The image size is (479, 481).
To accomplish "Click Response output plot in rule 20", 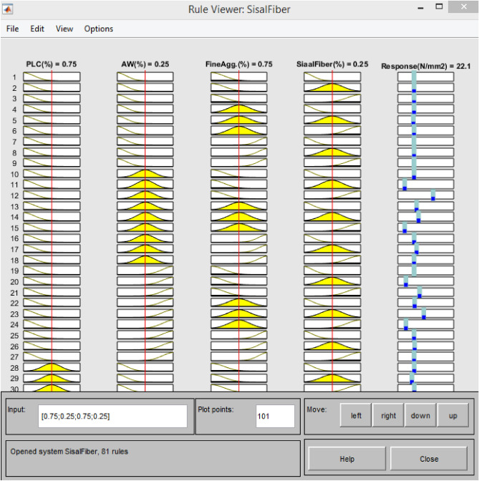I will coord(425,281).
